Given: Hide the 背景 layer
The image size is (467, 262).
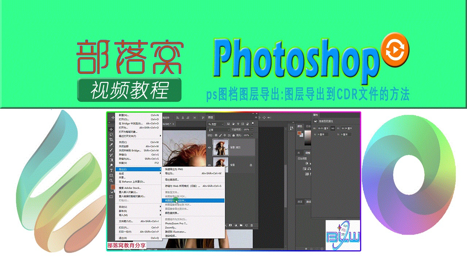Looking at the screenshot, I should pyautogui.click(x=209, y=165).
